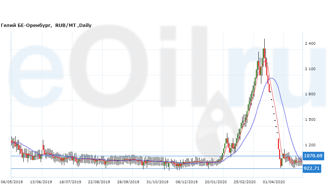The image size is (336, 188).
Task: Click the 1 200 price axis label
Action: (x=310, y=145)
